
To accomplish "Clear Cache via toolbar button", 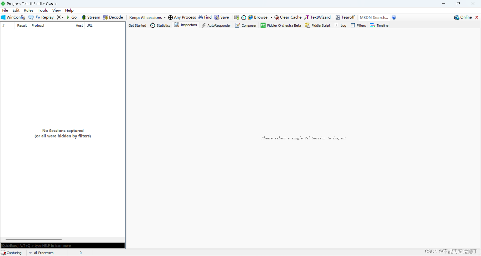I will click(x=288, y=17).
